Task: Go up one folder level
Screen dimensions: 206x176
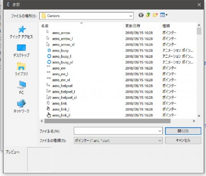Action: tap(148, 15)
